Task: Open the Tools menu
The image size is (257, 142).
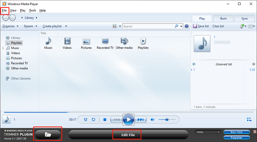Action: [x=33, y=10]
